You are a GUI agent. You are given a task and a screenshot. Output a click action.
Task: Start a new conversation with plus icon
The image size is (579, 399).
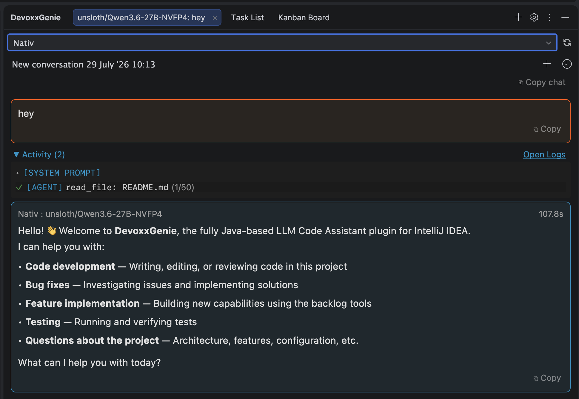[547, 64]
